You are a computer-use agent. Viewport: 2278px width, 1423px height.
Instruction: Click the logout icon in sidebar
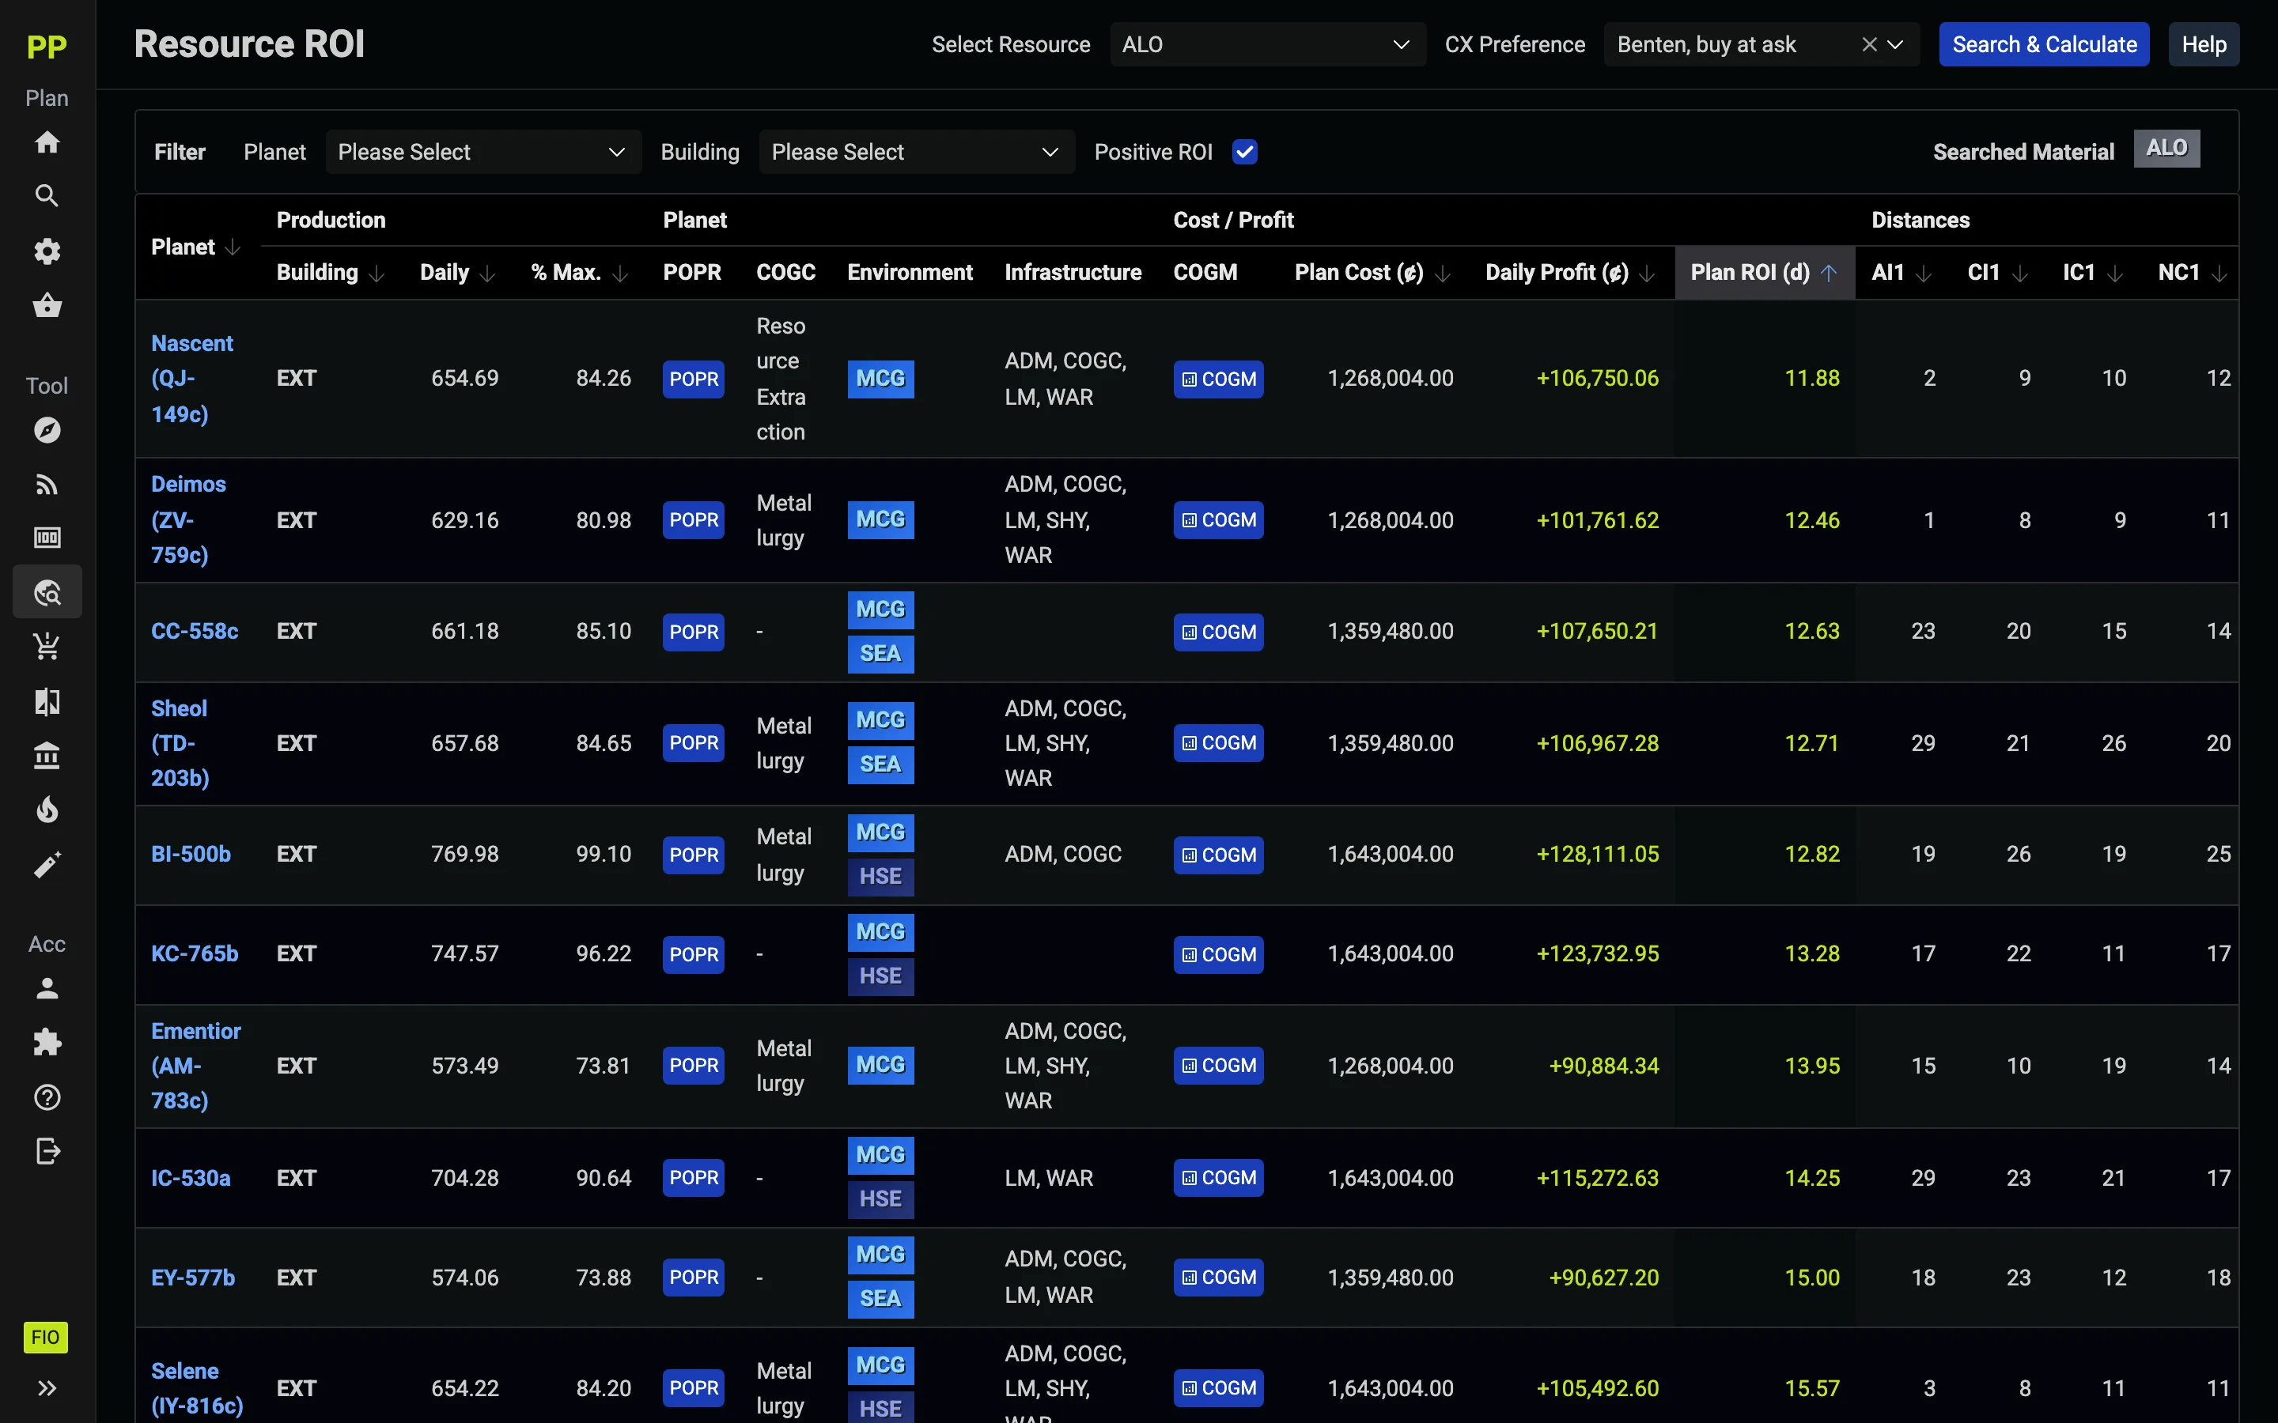tap(47, 1151)
